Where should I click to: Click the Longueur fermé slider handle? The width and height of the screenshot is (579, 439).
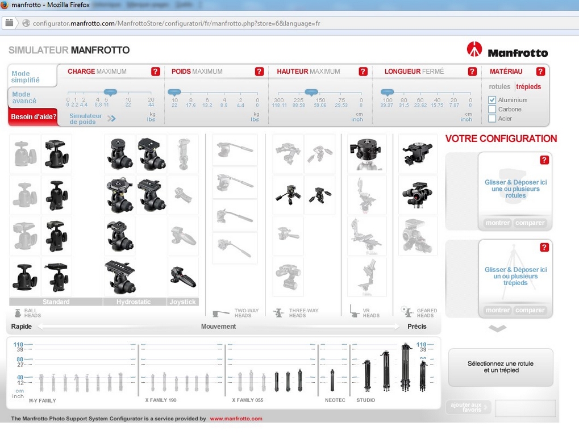388,92
